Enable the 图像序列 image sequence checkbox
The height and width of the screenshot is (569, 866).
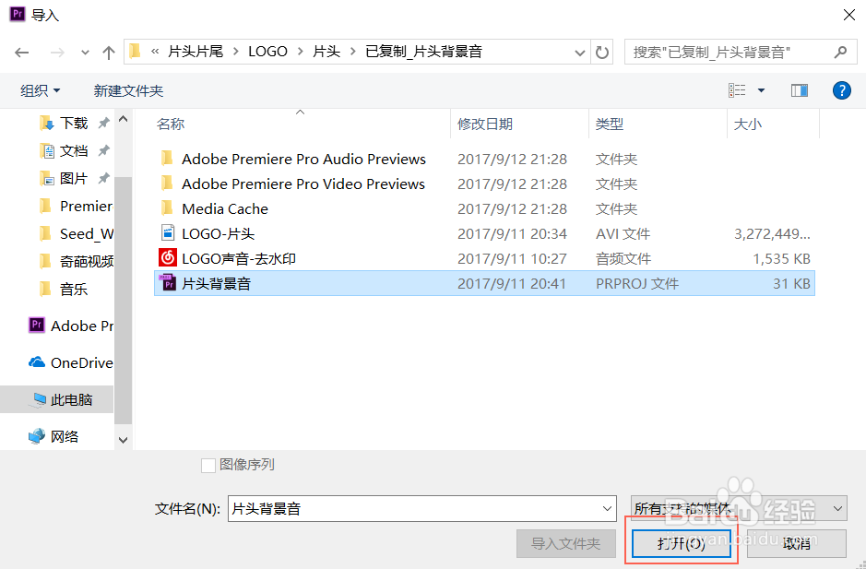(208, 466)
